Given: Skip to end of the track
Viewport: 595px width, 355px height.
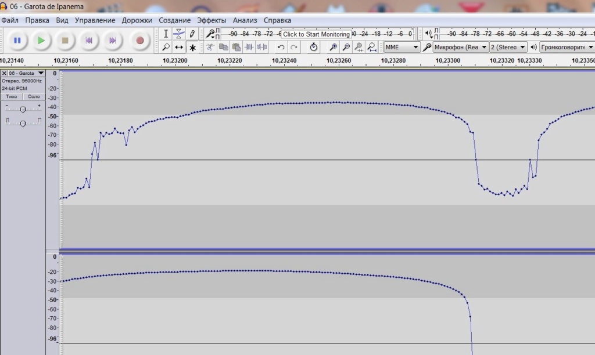Looking at the screenshot, I should pyautogui.click(x=113, y=41).
